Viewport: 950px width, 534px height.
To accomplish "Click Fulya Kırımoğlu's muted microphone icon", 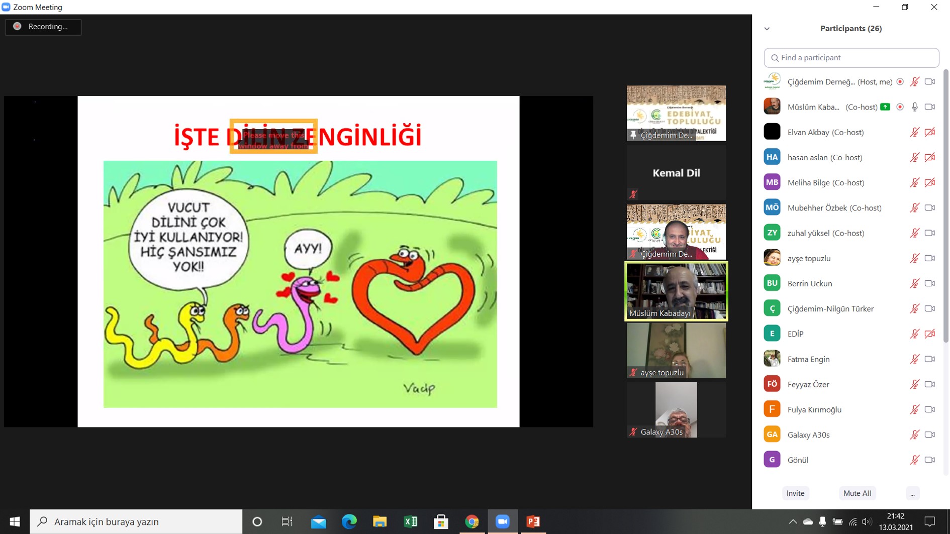I will [x=915, y=409].
